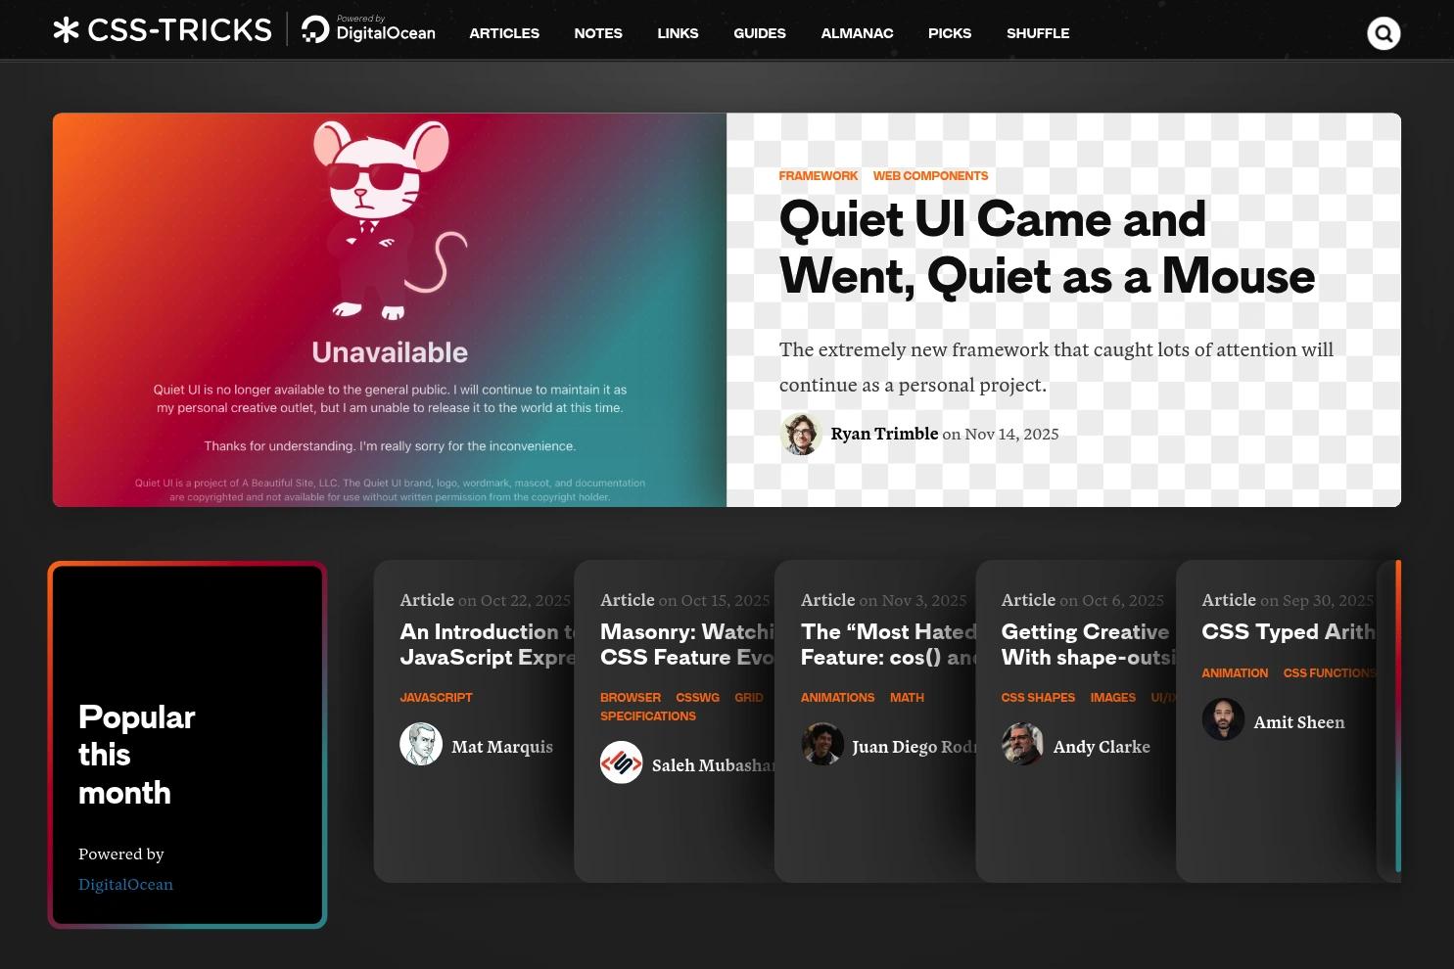
Task: Open the Guides navigation link
Action: 760,33
